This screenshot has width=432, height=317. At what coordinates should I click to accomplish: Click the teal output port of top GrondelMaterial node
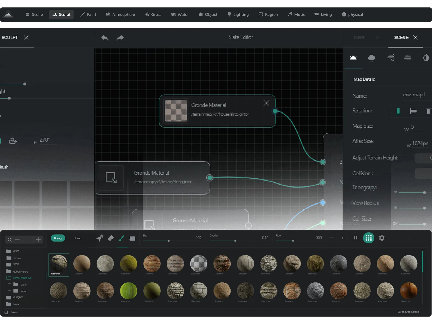pyautogui.click(x=275, y=111)
